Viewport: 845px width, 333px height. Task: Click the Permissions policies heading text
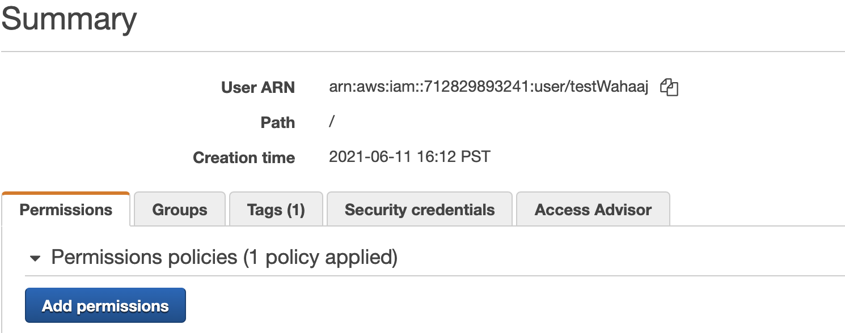click(x=144, y=258)
